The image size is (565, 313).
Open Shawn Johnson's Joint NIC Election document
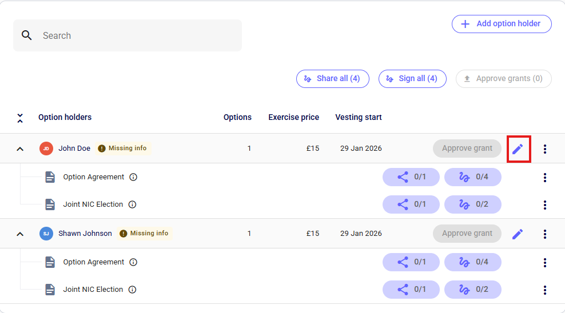coord(93,290)
